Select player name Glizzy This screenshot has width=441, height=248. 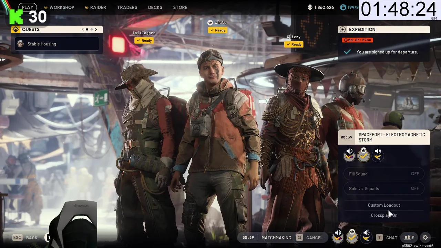[x=294, y=37]
